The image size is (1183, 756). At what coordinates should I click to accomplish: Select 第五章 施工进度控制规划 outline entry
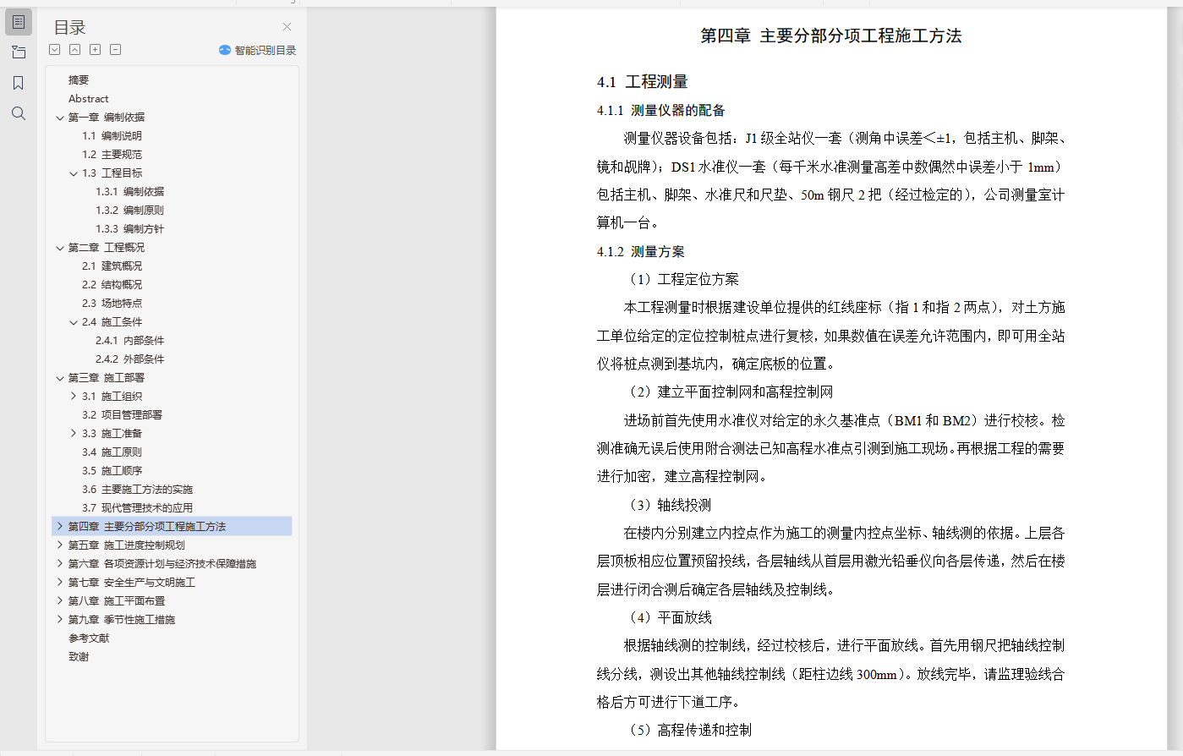(x=127, y=545)
